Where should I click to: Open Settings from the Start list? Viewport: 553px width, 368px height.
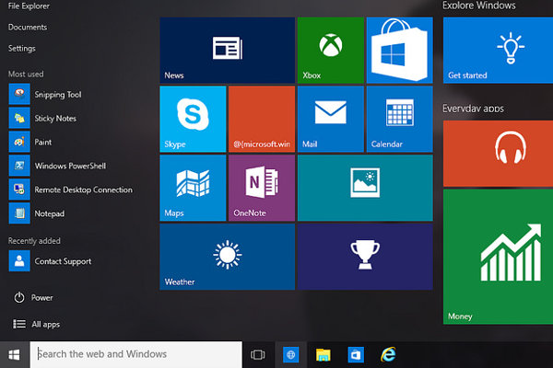[22, 48]
